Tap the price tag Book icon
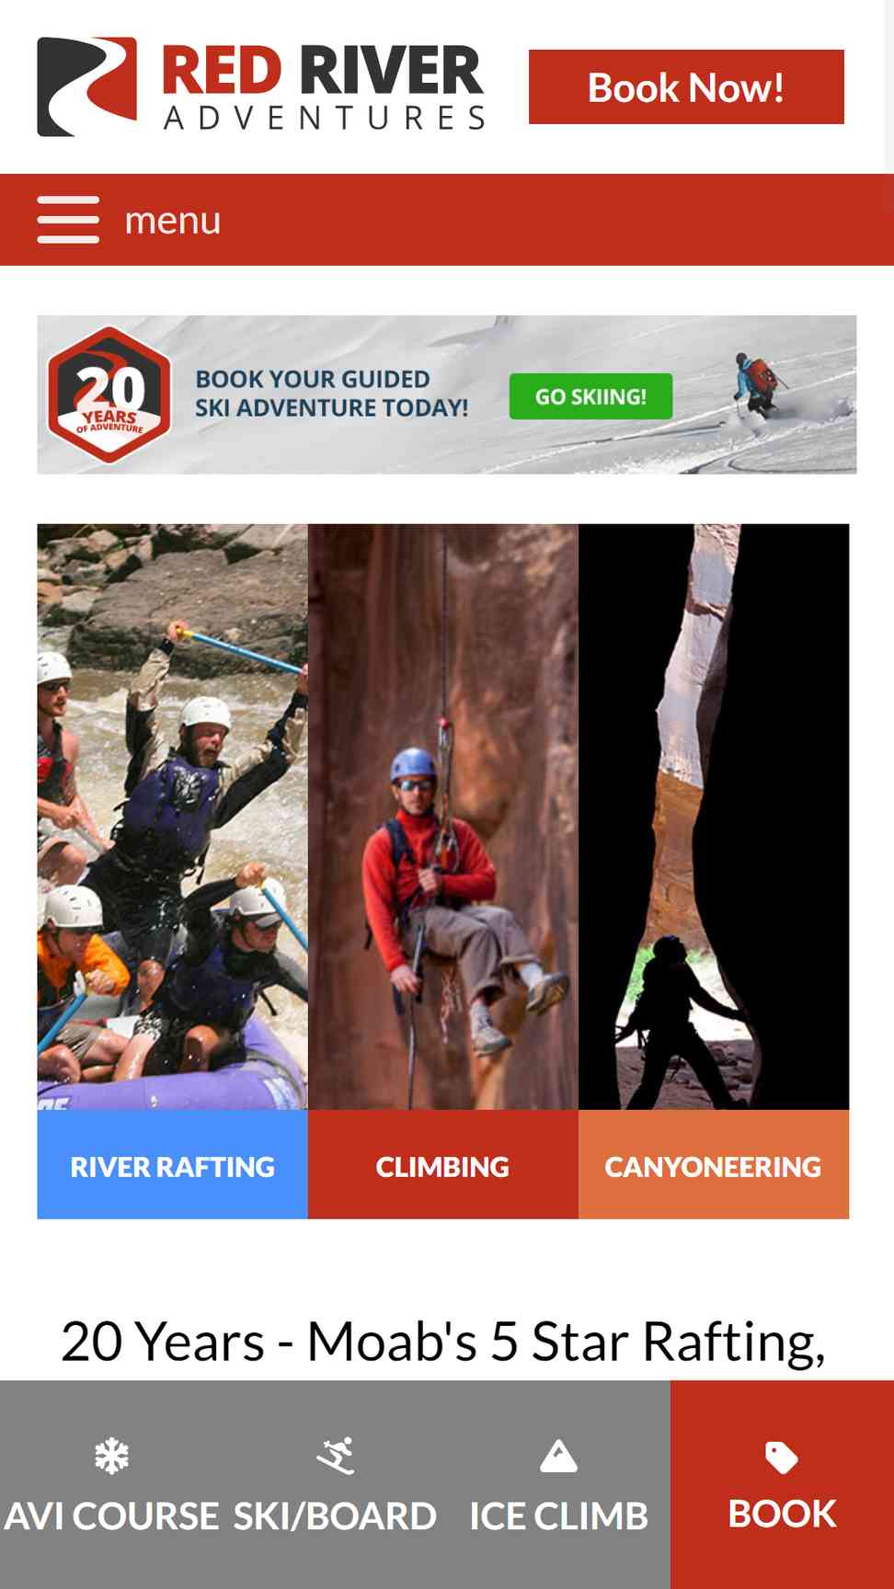894x1589 pixels. pos(782,1458)
